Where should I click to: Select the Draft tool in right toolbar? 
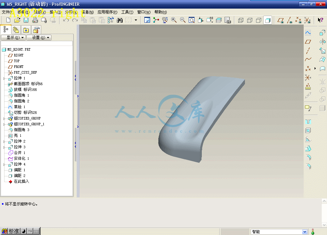pos(308,148)
